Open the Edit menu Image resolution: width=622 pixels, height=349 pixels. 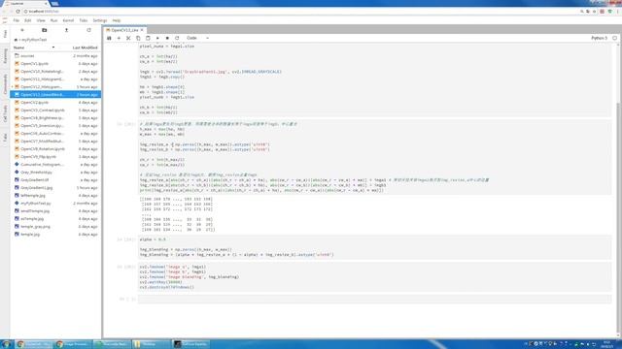coord(28,20)
